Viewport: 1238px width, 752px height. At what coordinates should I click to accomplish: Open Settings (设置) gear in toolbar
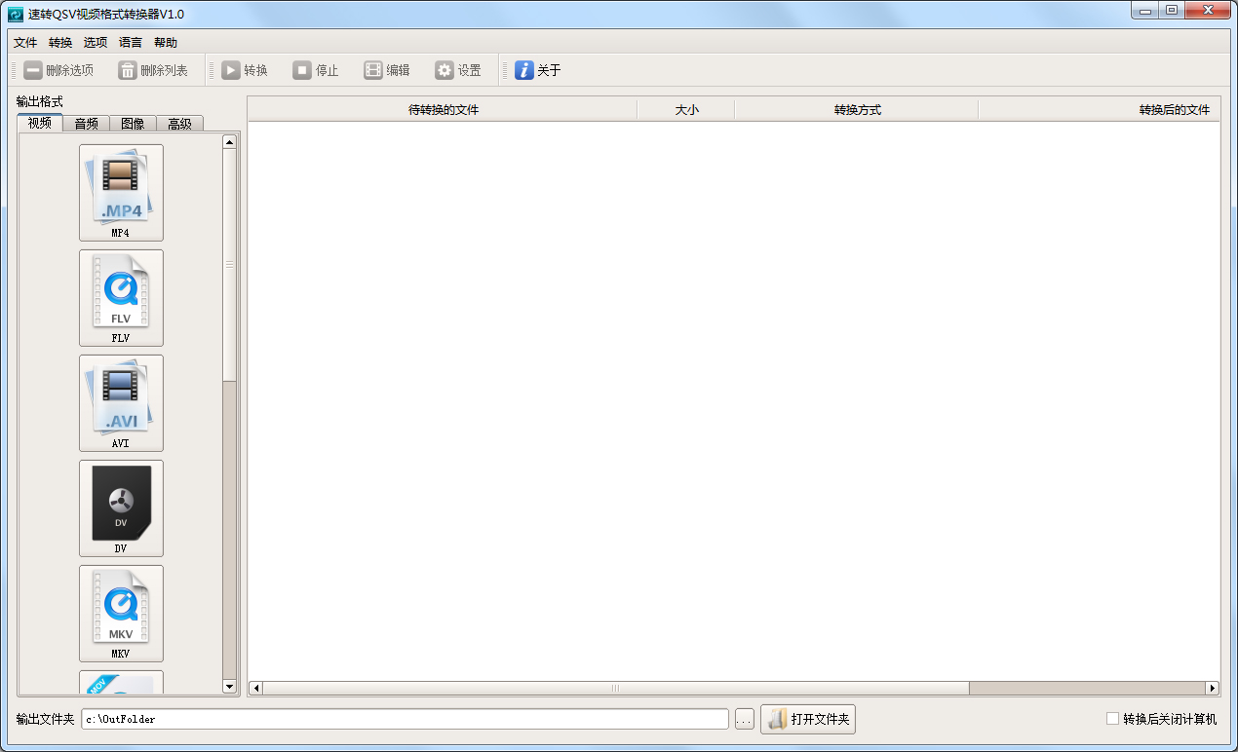[x=458, y=70]
